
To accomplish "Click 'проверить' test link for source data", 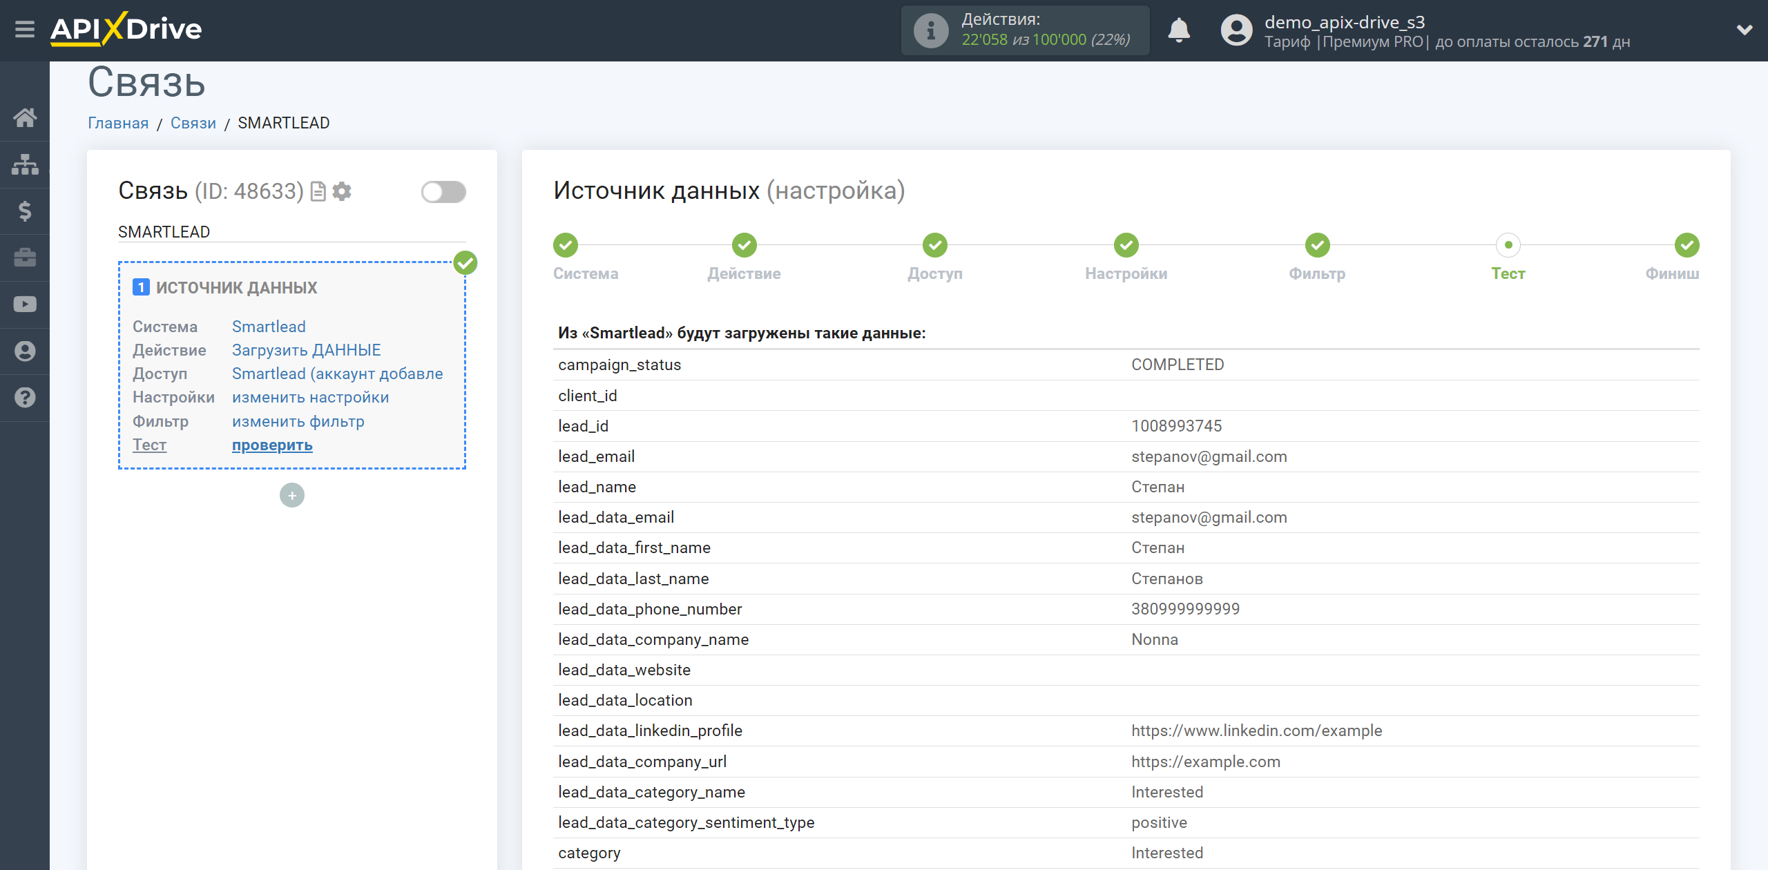I will [271, 444].
